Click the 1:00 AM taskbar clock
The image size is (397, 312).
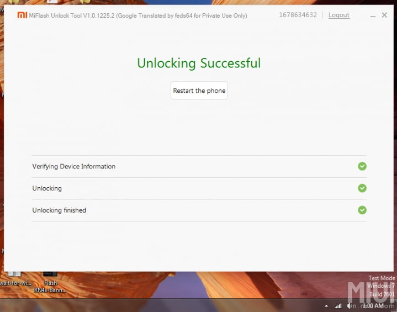pyautogui.click(x=373, y=306)
